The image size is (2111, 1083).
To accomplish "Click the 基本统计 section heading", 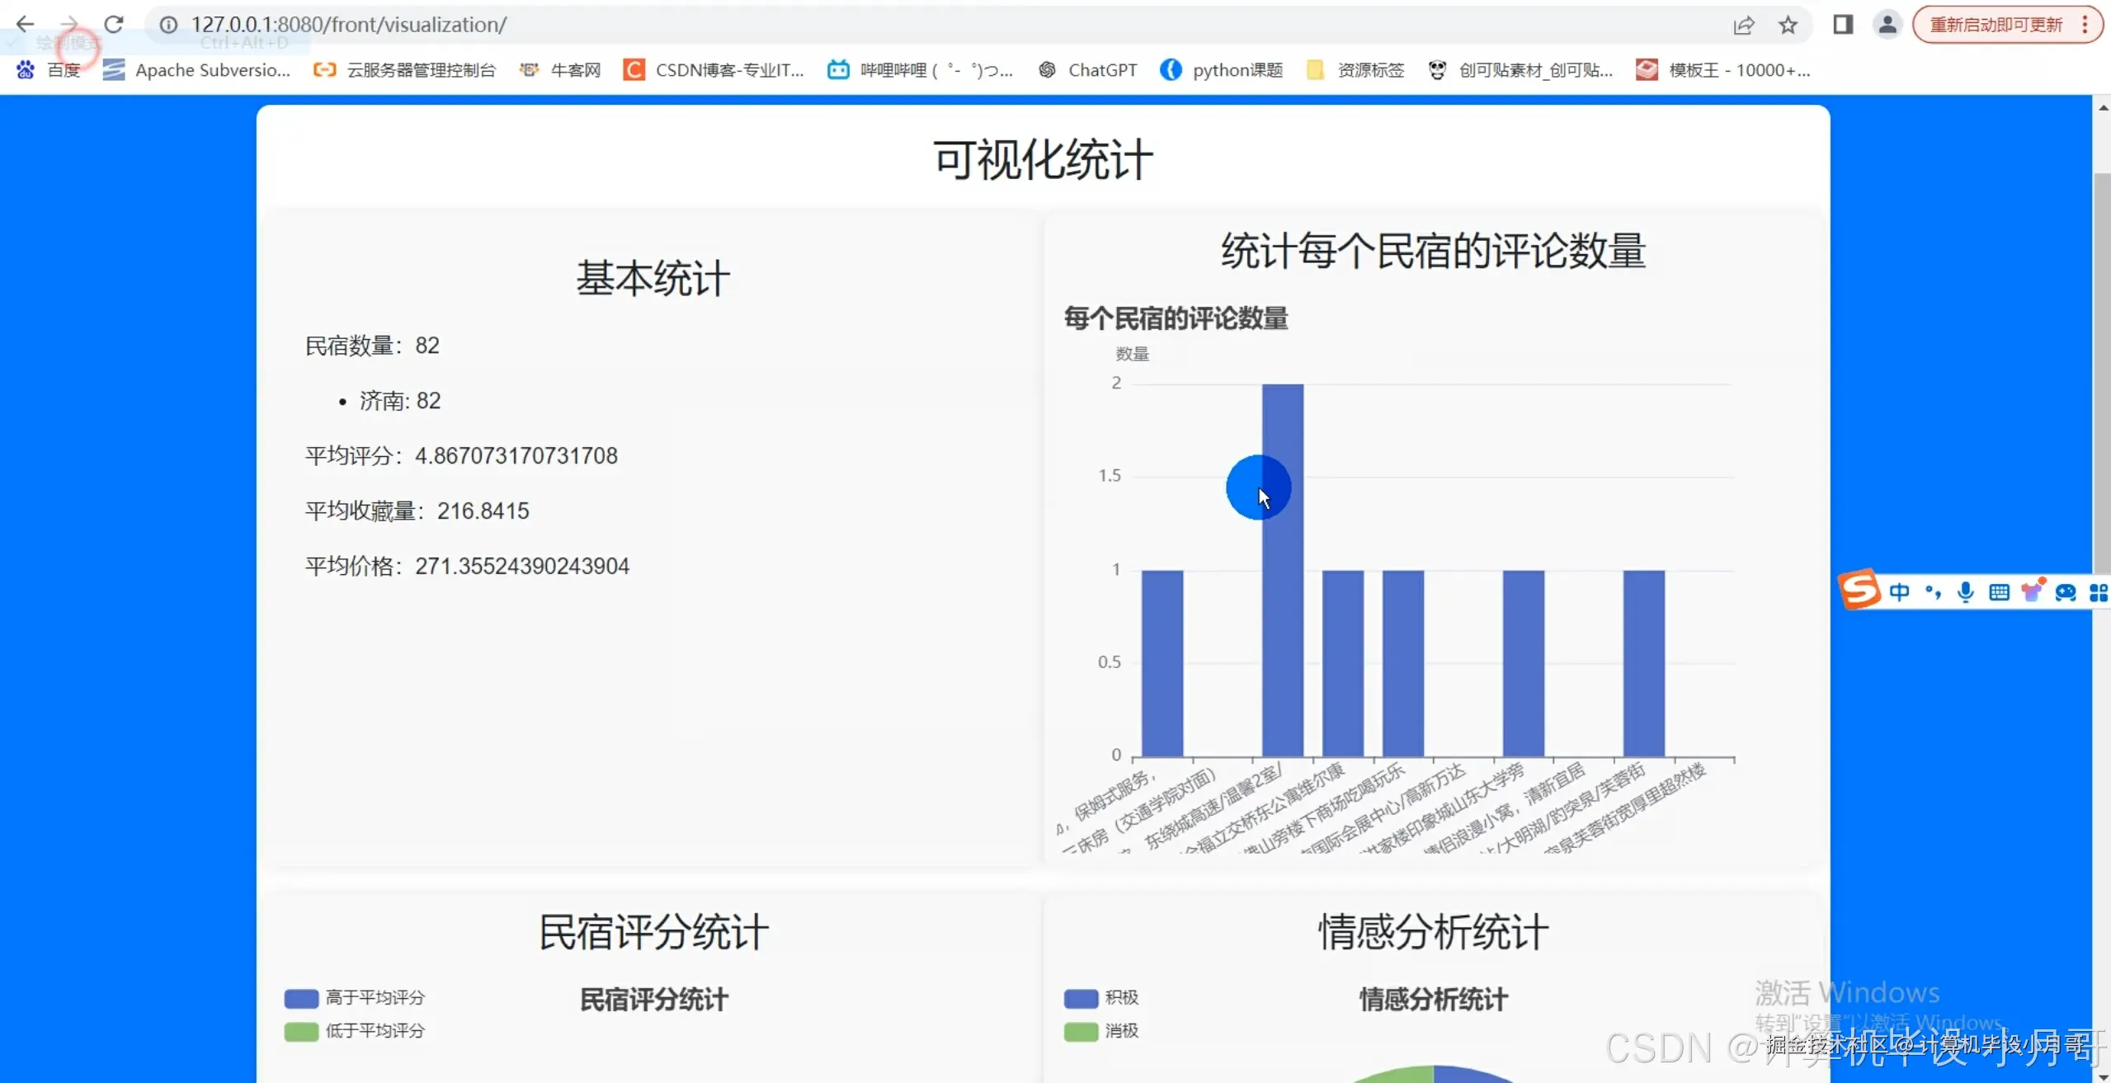I will pyautogui.click(x=653, y=278).
